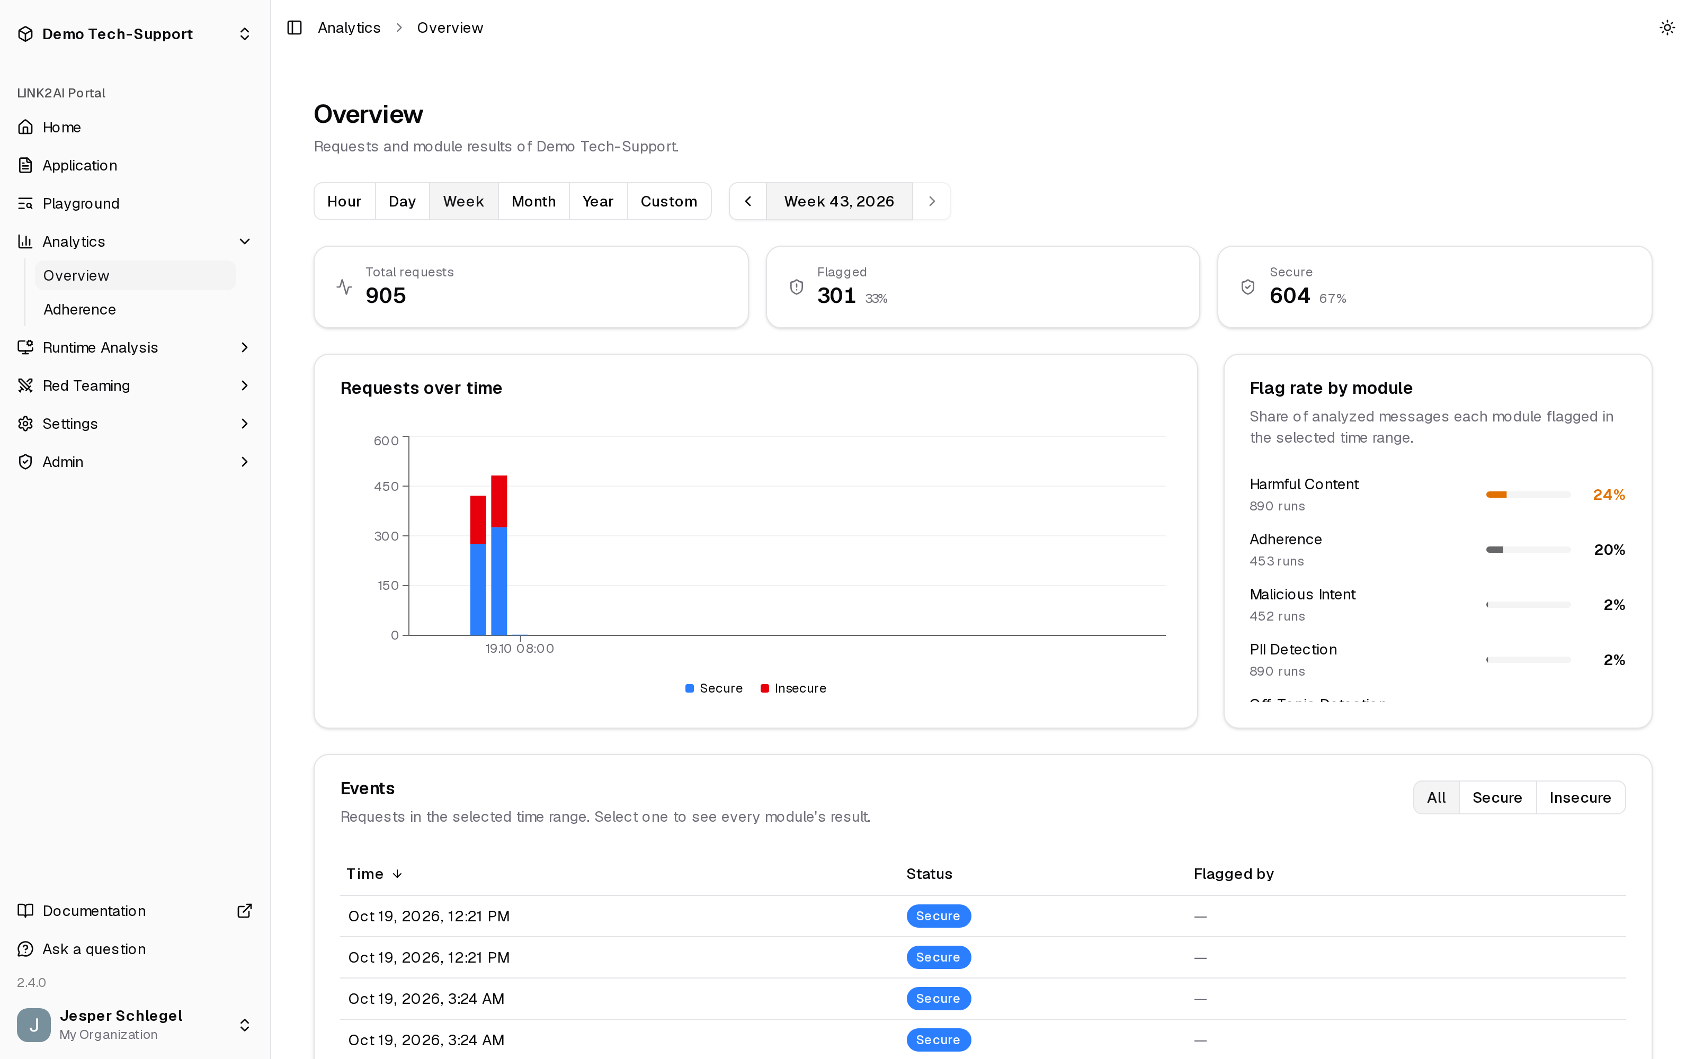Click the Documentation book icon
The height and width of the screenshot is (1059, 1695).
click(x=25, y=911)
